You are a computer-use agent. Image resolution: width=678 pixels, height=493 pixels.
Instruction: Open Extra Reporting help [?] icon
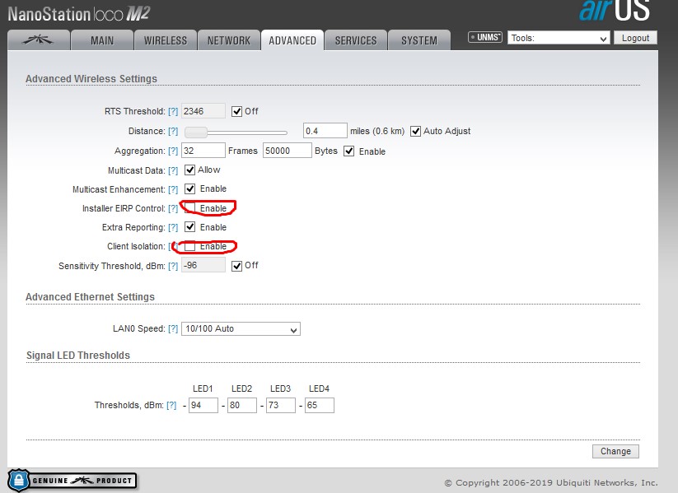pos(173,227)
